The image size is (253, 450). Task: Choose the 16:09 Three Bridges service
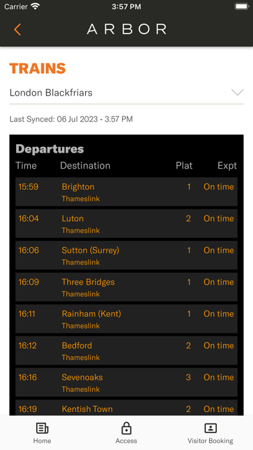pyautogui.click(x=126, y=287)
